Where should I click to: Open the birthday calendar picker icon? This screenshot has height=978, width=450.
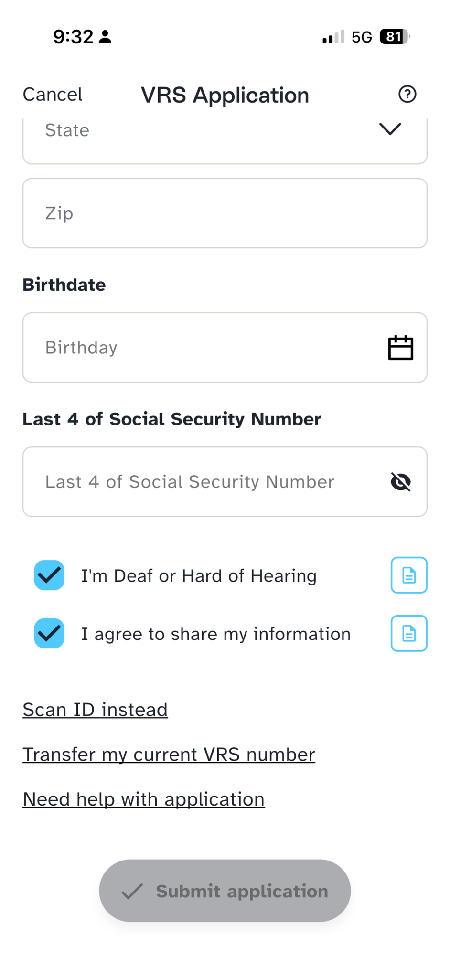coord(400,347)
